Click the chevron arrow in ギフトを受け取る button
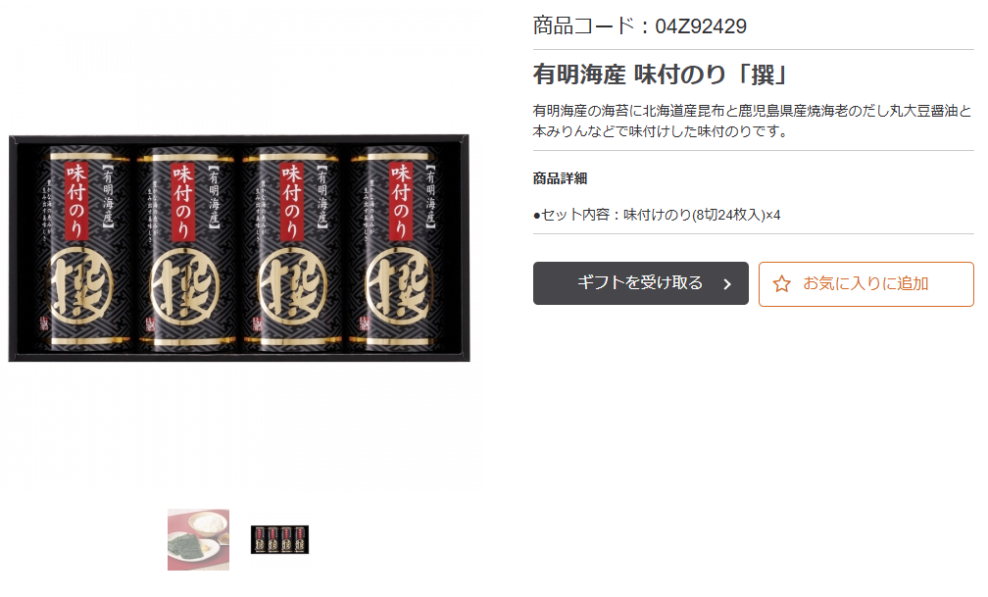Viewport: 988px width, 597px height. pyautogui.click(x=727, y=284)
